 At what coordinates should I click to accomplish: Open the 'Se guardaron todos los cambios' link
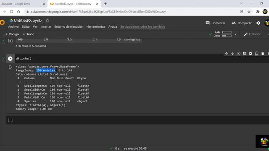pos(142,27)
